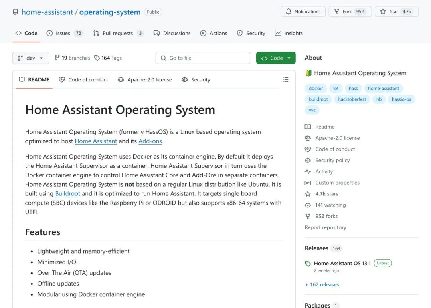The width and height of the screenshot is (431, 308).
Task: Click the bell icon in Notifications
Action: (289, 12)
